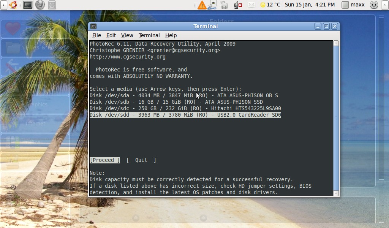Select Favourites category in background launcher

[x=35, y=29]
